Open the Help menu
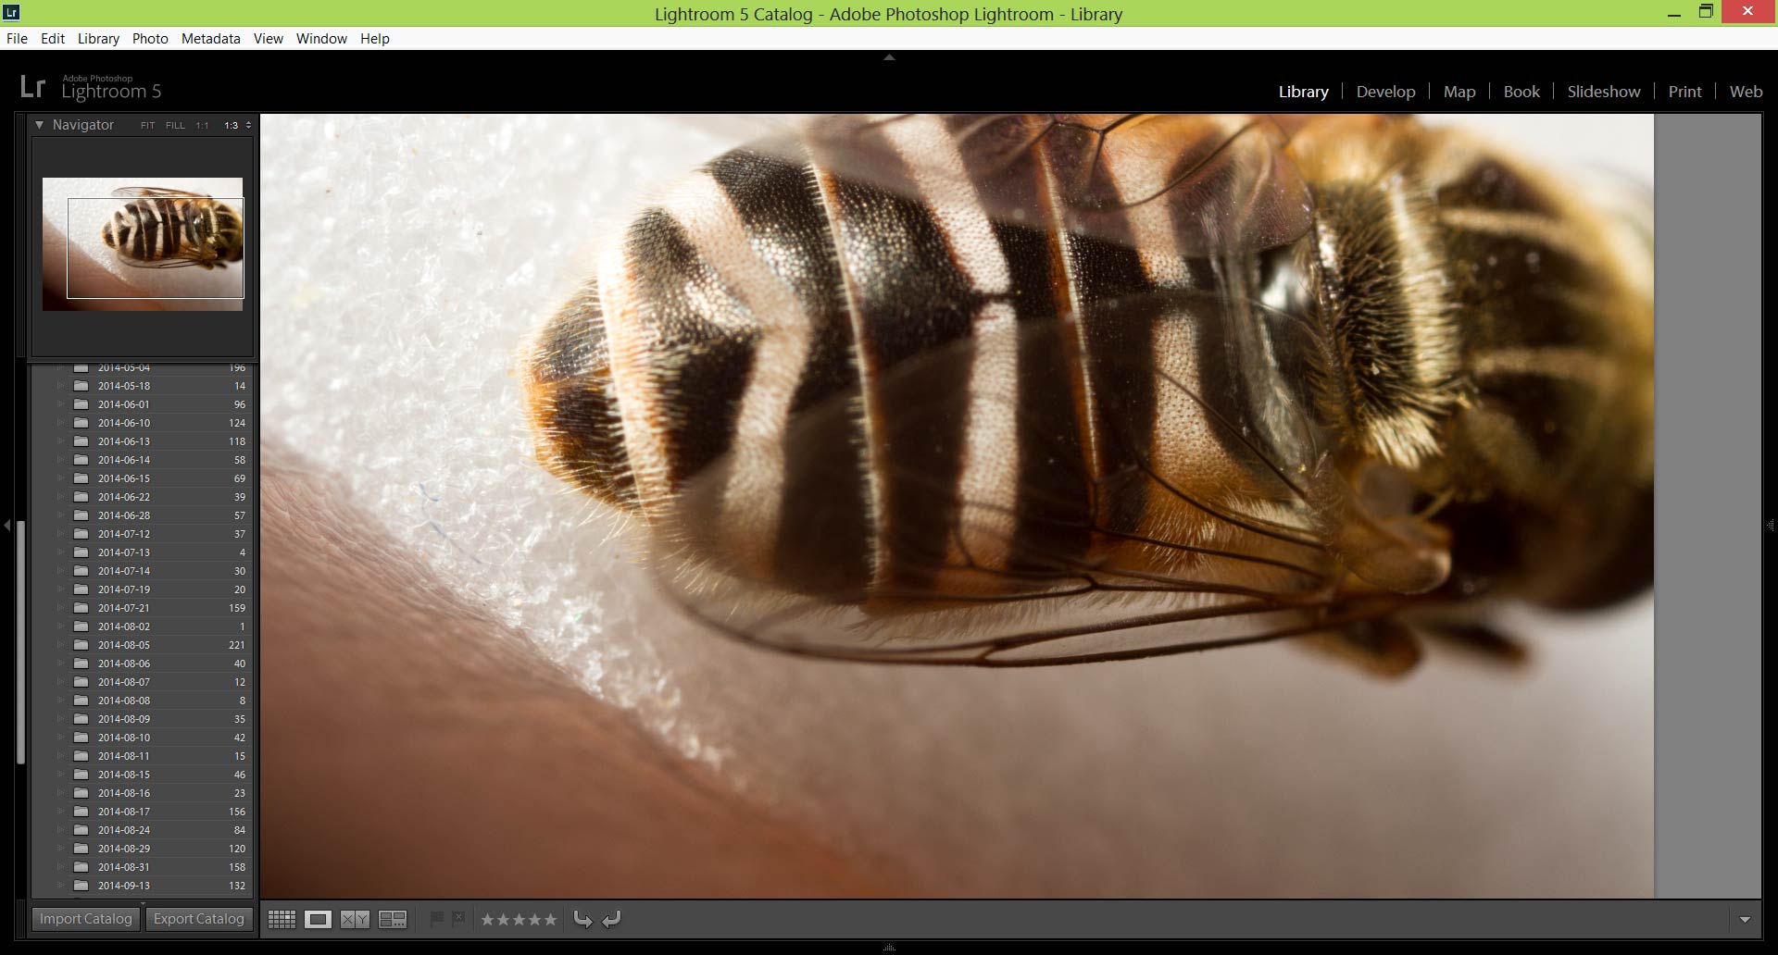The height and width of the screenshot is (955, 1778). [x=375, y=38]
